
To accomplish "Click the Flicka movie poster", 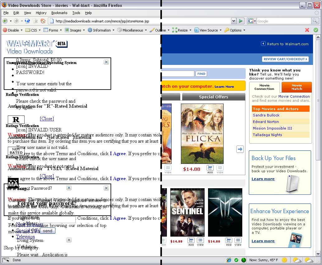I will [x=202, y=134].
